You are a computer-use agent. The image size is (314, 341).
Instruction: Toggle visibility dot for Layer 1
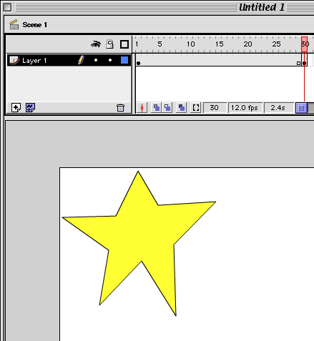pyautogui.click(x=96, y=60)
